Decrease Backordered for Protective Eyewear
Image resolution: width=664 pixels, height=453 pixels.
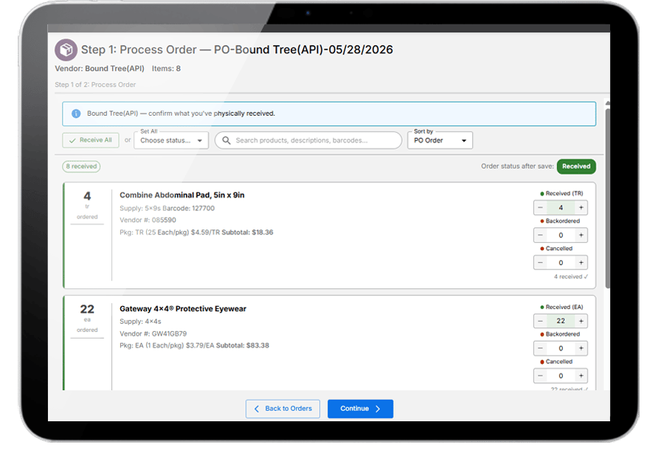(540, 348)
